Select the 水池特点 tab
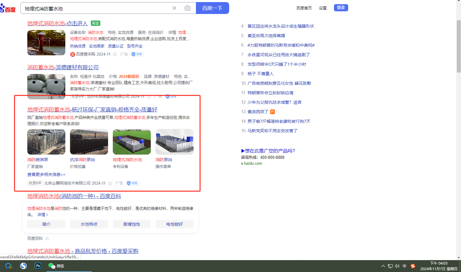 coord(89,224)
